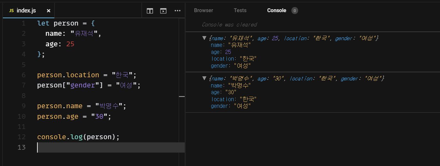Select the index.js file tab
Image resolution: width=440 pixels, height=166 pixels.
coord(29,11)
